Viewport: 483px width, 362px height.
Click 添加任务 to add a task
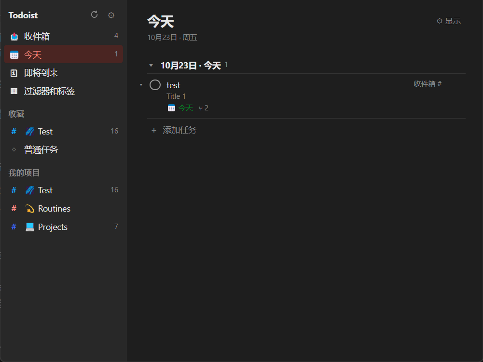(x=179, y=130)
